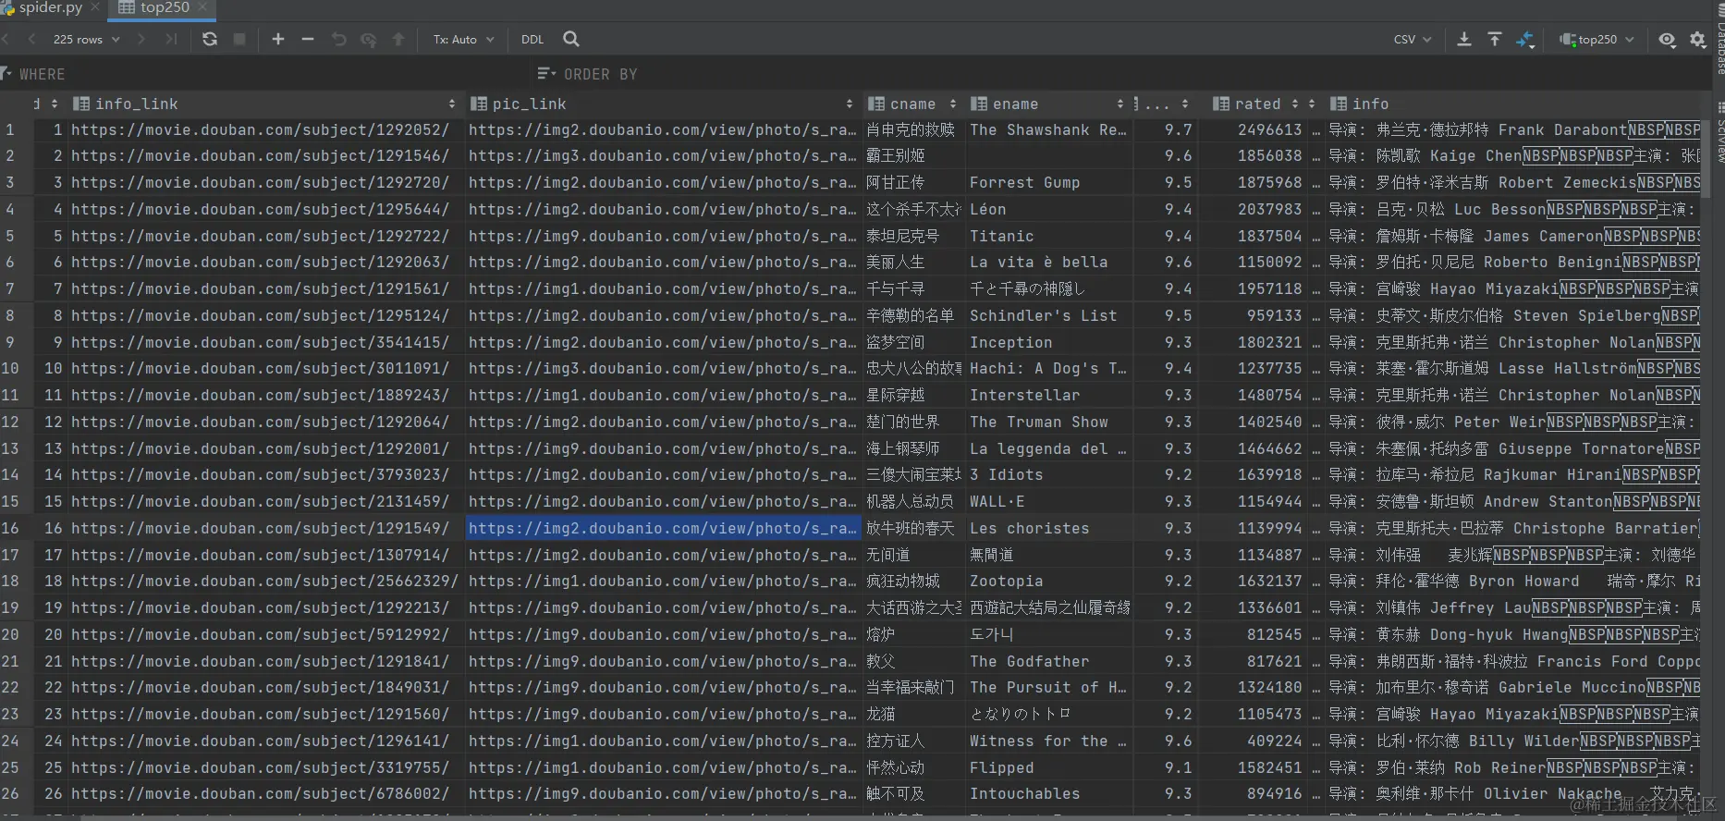Open the gear Settings icon in toolbar
Image resolution: width=1725 pixels, height=821 pixels.
click(1698, 40)
